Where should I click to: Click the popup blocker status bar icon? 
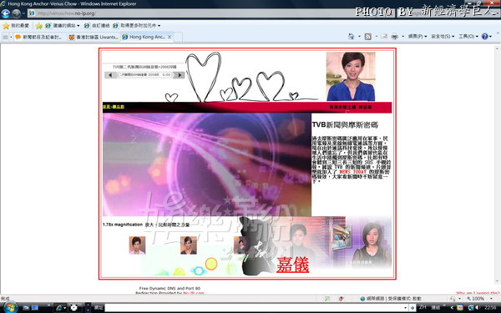click(341, 299)
